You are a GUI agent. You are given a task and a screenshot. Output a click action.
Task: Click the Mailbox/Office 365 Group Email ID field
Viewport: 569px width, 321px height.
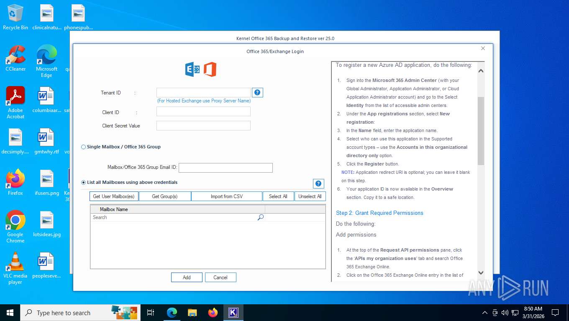coord(226,168)
